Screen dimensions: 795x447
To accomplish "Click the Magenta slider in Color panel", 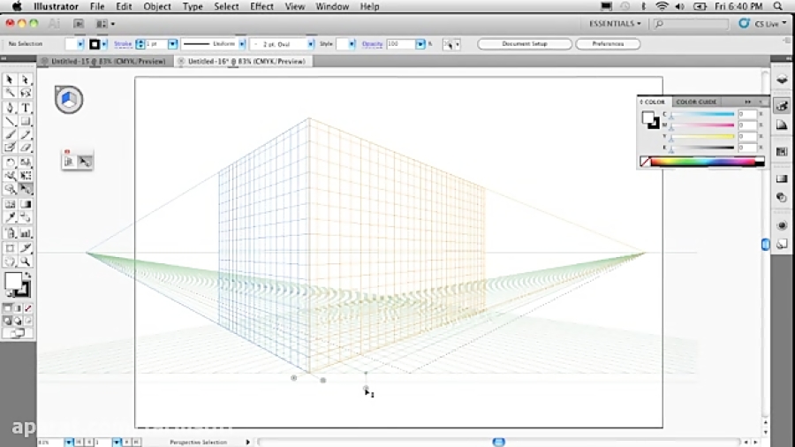I will tap(701, 125).
